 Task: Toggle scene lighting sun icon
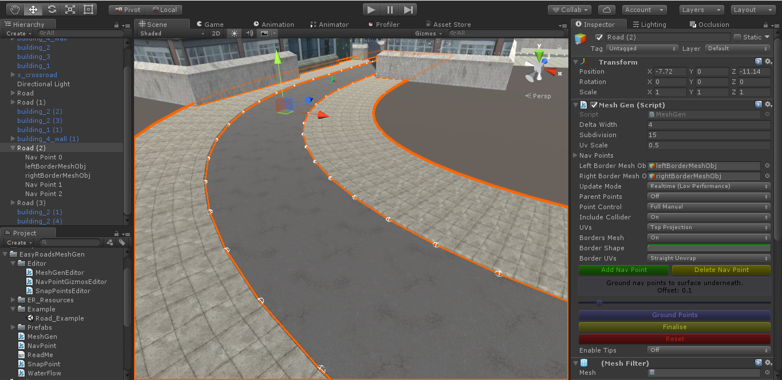[234, 33]
